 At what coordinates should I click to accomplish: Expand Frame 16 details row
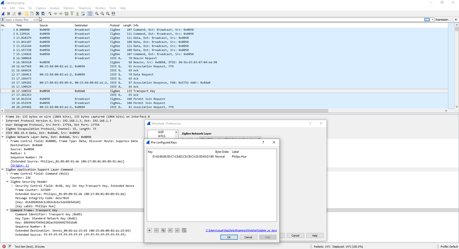3,116
